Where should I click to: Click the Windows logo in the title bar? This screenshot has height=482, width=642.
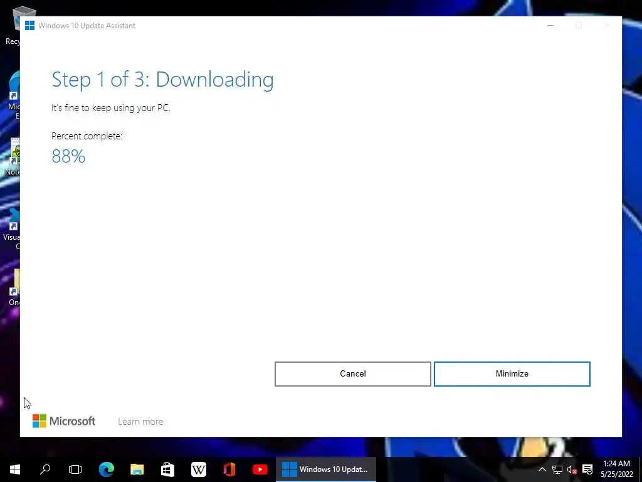(x=29, y=25)
